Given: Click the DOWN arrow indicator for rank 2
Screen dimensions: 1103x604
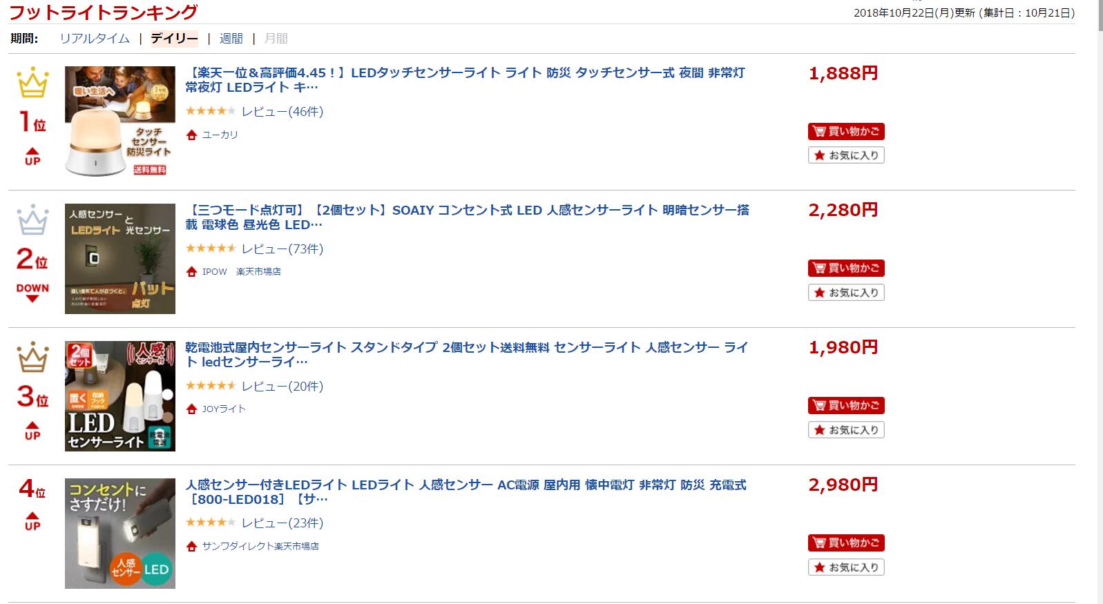Looking at the screenshot, I should pyautogui.click(x=32, y=293).
